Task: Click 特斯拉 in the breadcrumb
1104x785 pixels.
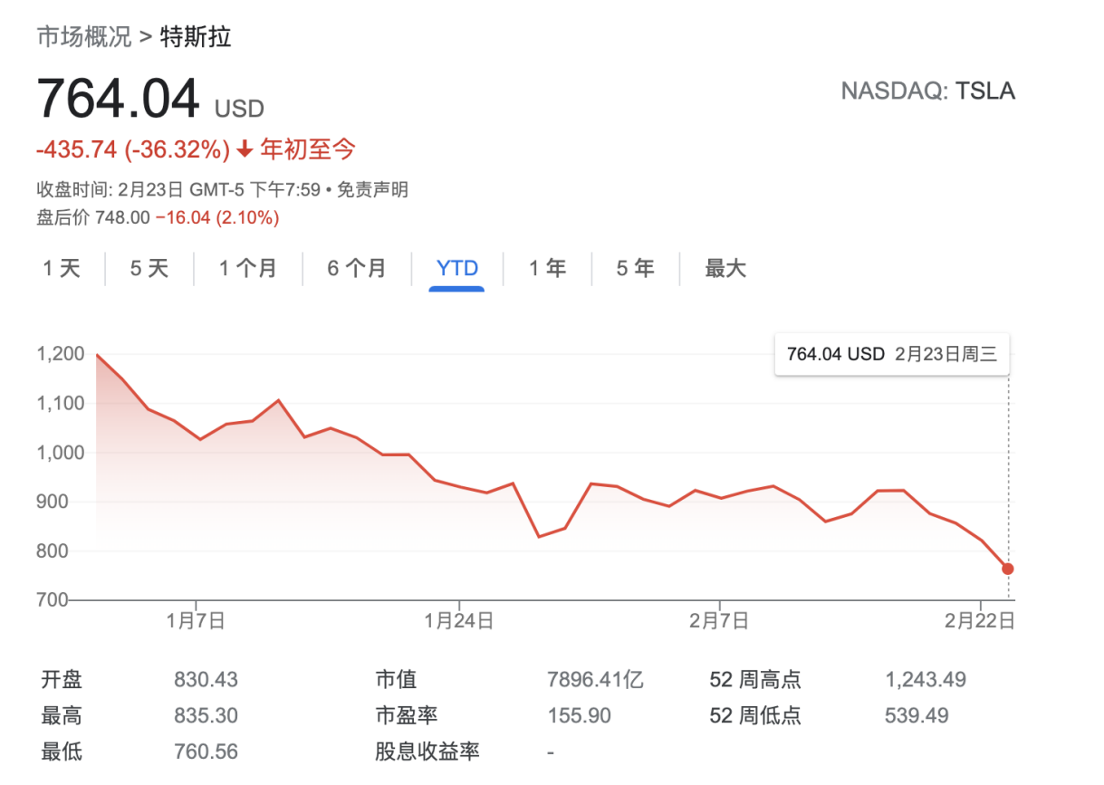Action: tap(196, 37)
